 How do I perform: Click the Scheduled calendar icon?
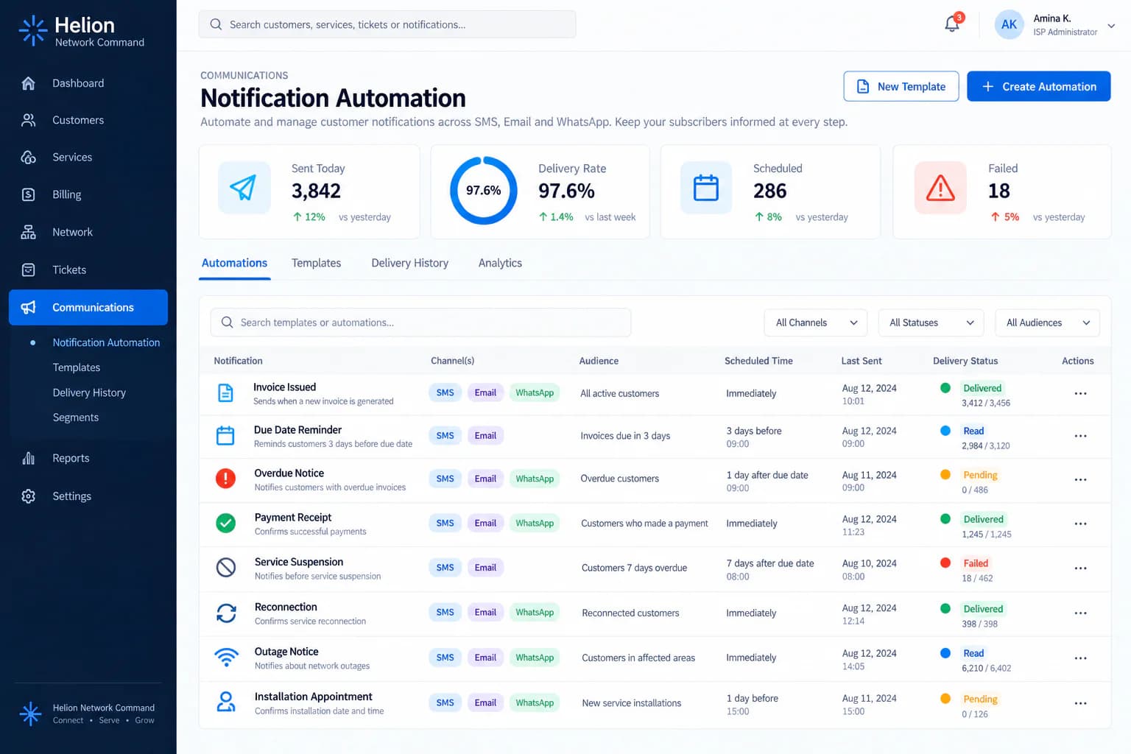click(706, 188)
